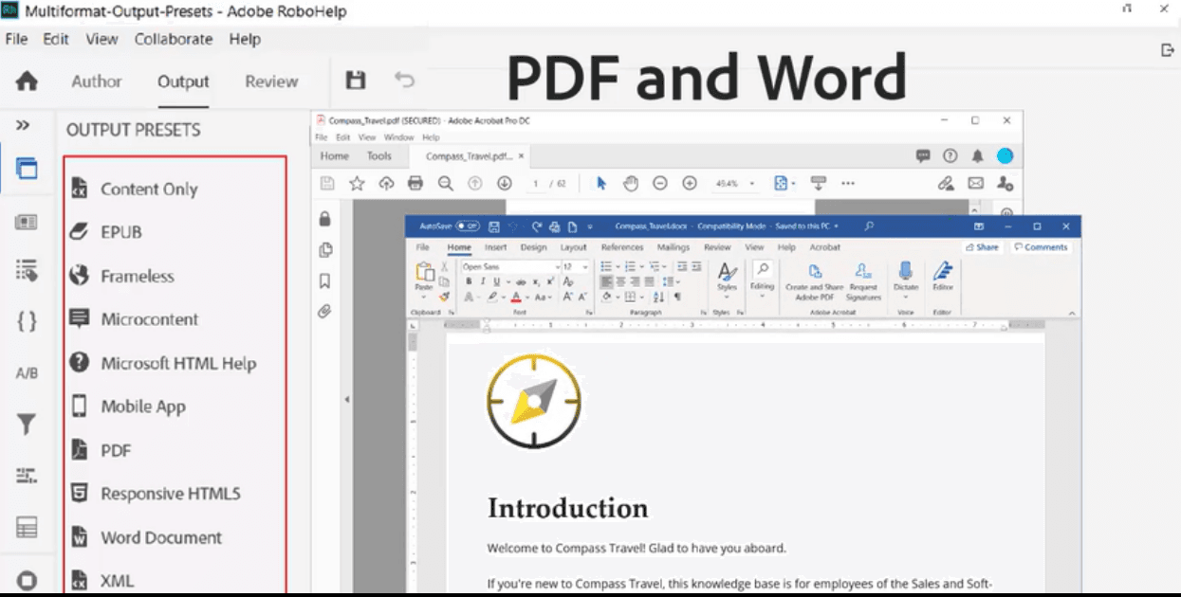Select the Hand tool in Acrobat
Image resolution: width=1181 pixels, height=597 pixels.
[x=630, y=183]
